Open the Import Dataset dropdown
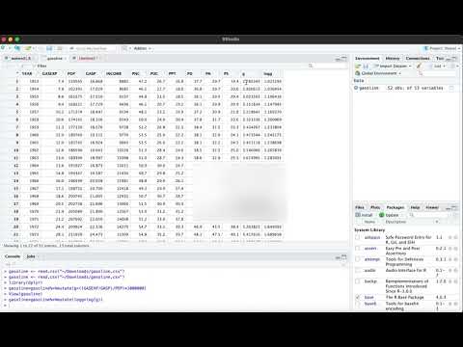The height and width of the screenshot is (347, 463). pos(393,66)
